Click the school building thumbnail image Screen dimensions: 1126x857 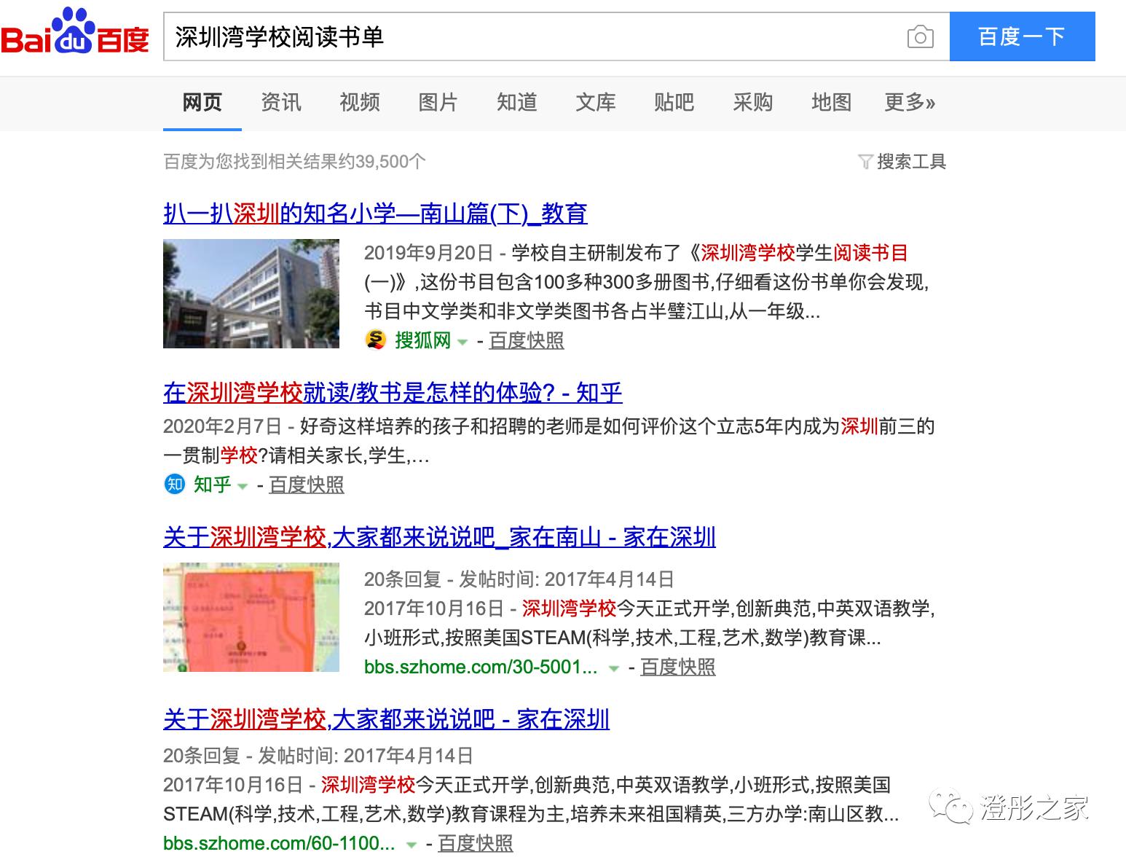click(251, 292)
